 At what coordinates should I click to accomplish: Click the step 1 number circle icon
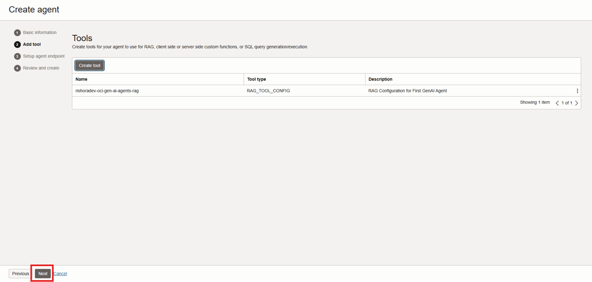[x=17, y=33]
